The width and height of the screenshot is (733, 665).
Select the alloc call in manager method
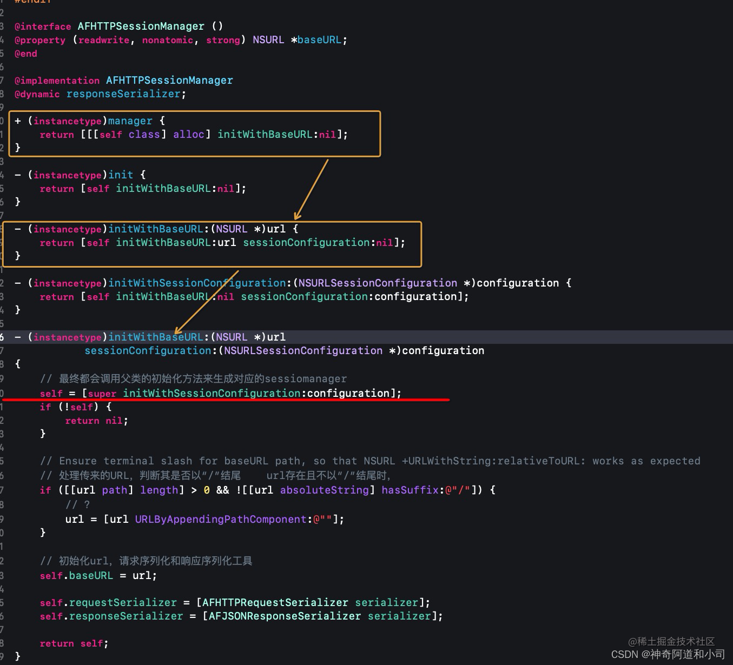[x=189, y=135]
